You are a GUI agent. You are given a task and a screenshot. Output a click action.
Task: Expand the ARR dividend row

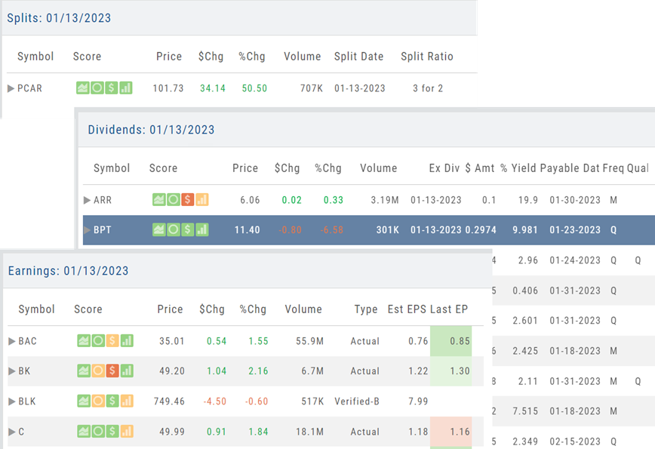pyautogui.click(x=88, y=200)
